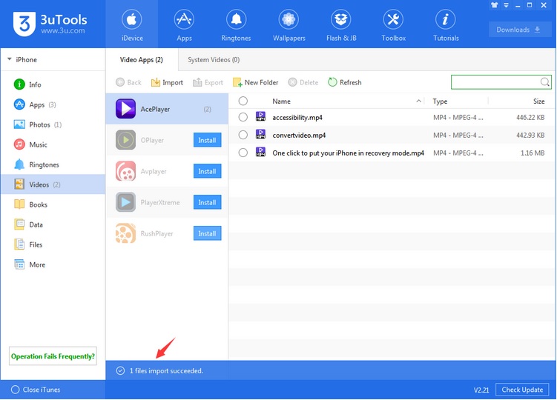Screen dimensions: 557x400
Task: Click Check Update button
Action: (522, 390)
